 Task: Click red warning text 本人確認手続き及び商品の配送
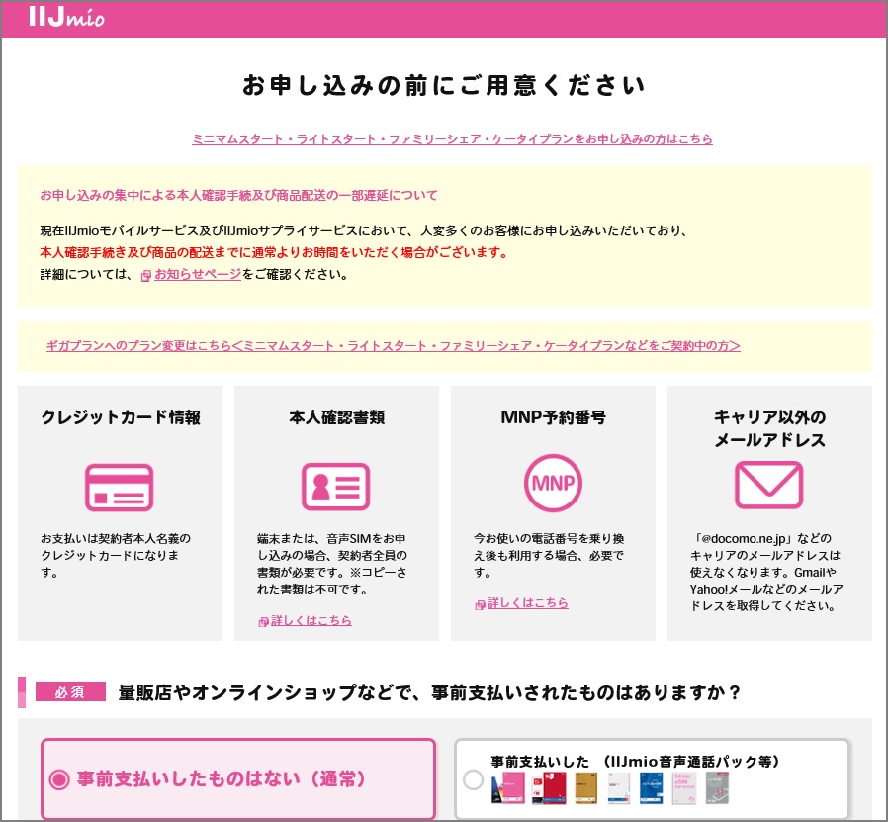(x=274, y=252)
